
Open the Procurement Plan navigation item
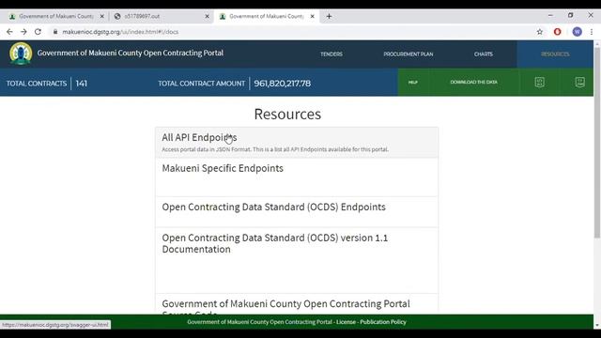click(x=408, y=54)
